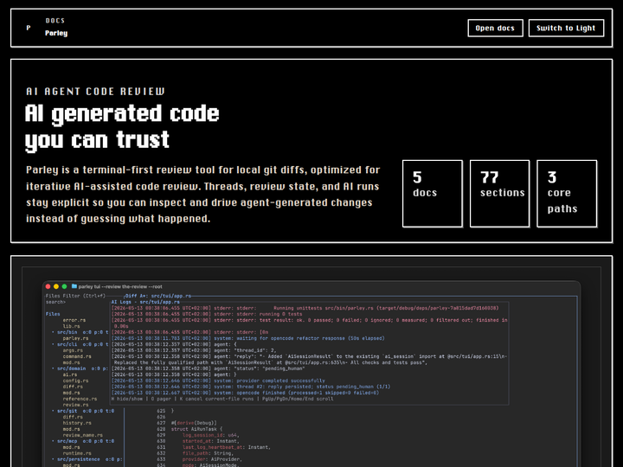Click the Parley description paragraph
The height and width of the screenshot is (467, 623).
202,195
